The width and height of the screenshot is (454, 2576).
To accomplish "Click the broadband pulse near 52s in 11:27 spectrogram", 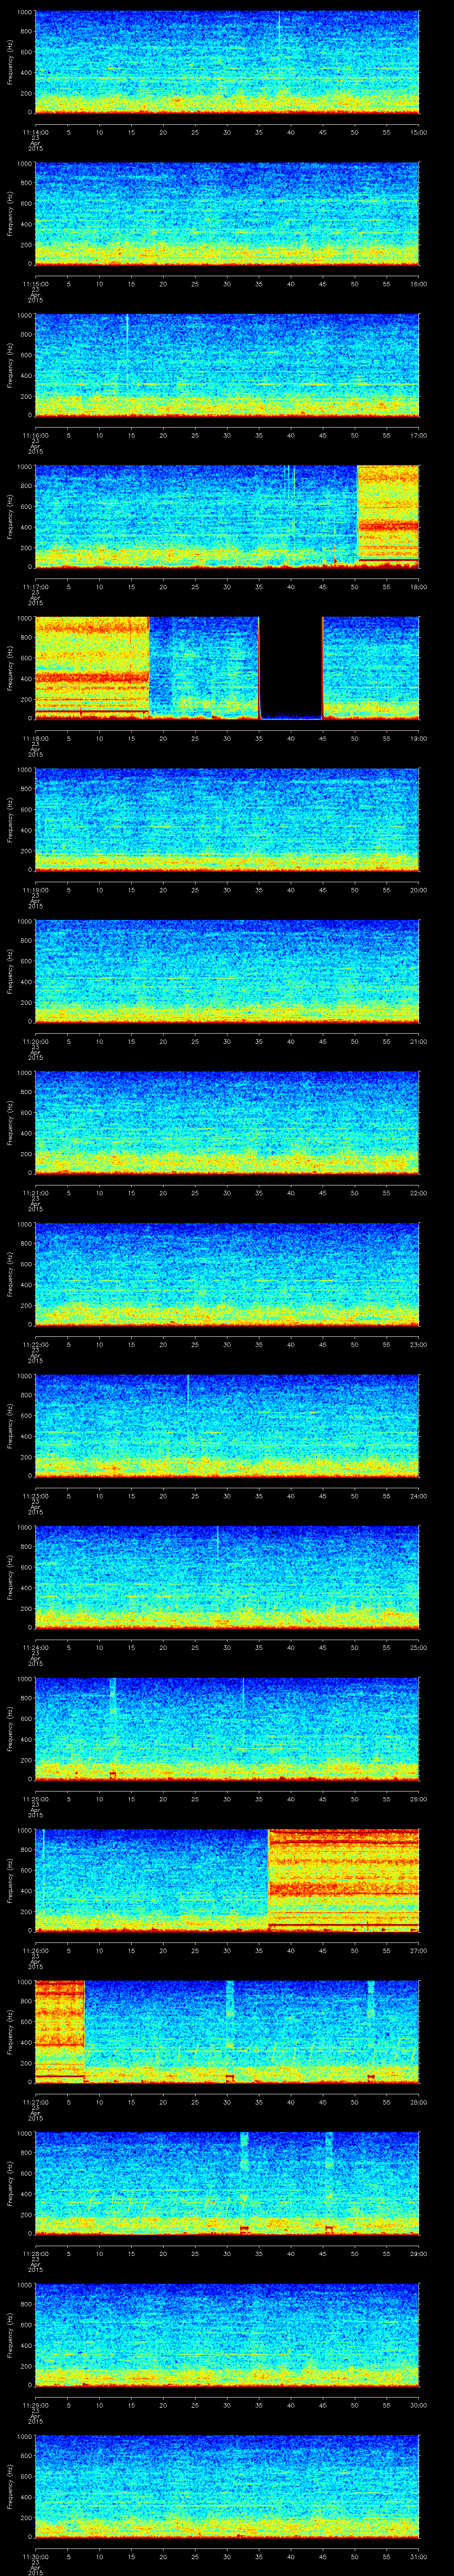I will [x=370, y=2031].
